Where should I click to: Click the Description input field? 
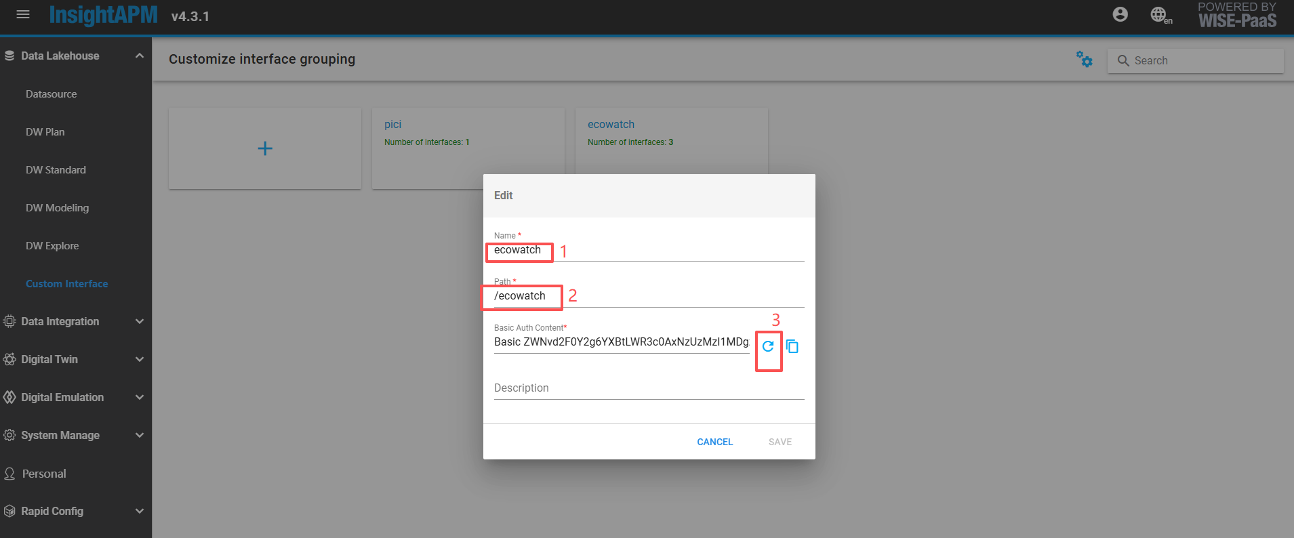[648, 388]
